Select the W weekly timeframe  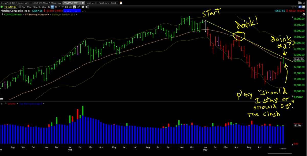[x=52, y=7]
